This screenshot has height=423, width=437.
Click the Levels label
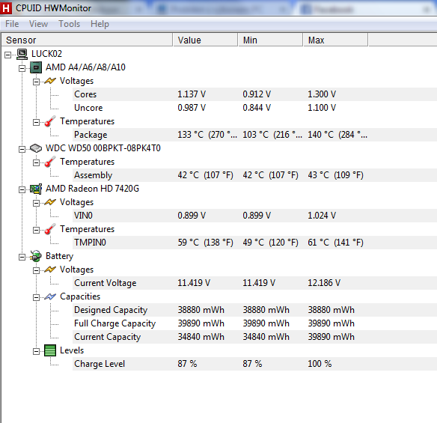click(72, 350)
